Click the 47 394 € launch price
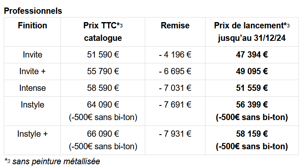301x168 pixels. pyautogui.click(x=252, y=55)
